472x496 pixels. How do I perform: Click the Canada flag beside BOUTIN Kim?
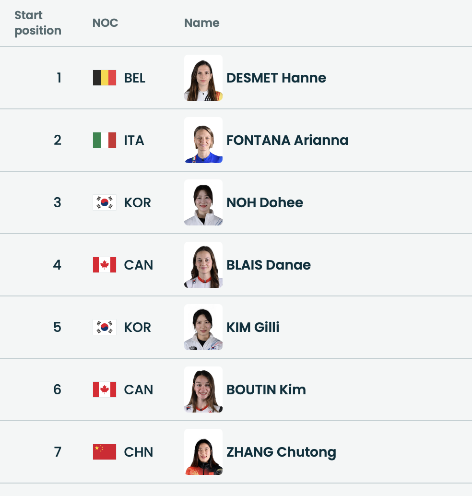click(105, 390)
